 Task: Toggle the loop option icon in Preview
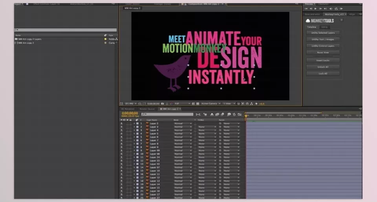[336, 9]
